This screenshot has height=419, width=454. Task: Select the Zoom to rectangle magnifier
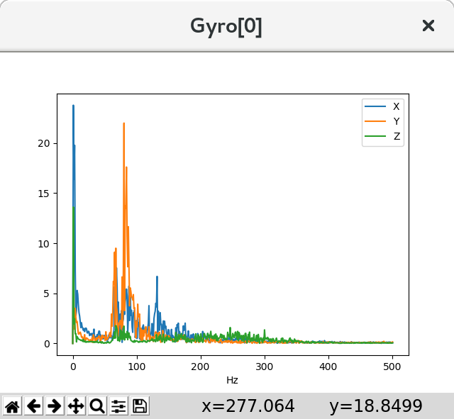(97, 406)
